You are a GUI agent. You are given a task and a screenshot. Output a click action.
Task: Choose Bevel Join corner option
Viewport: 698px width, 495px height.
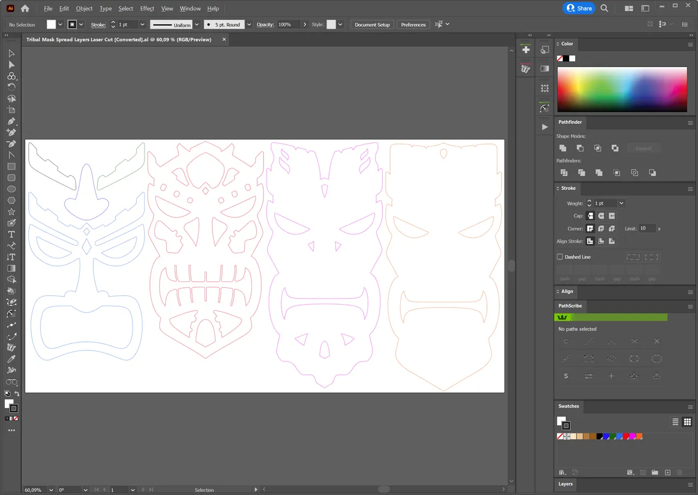coord(612,228)
